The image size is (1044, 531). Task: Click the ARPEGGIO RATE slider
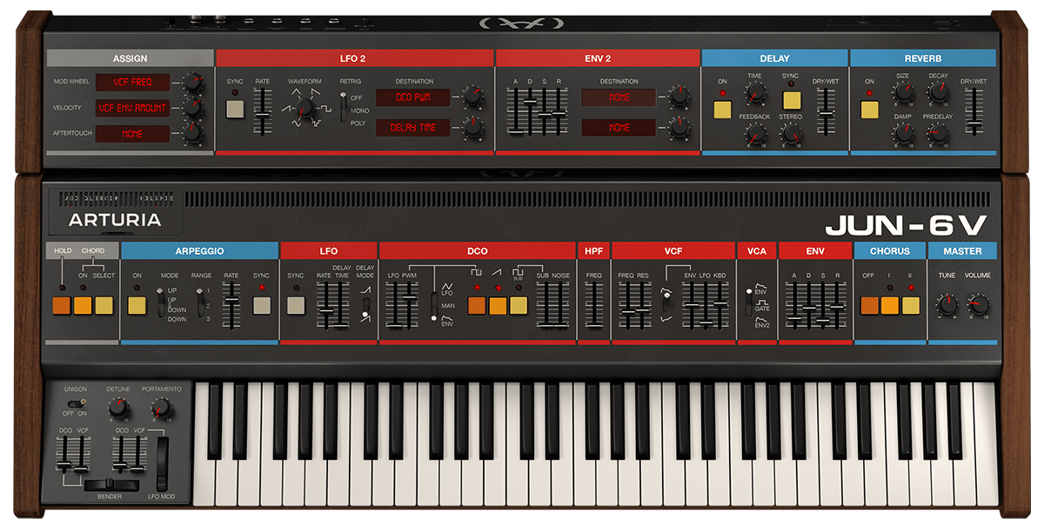(231, 306)
